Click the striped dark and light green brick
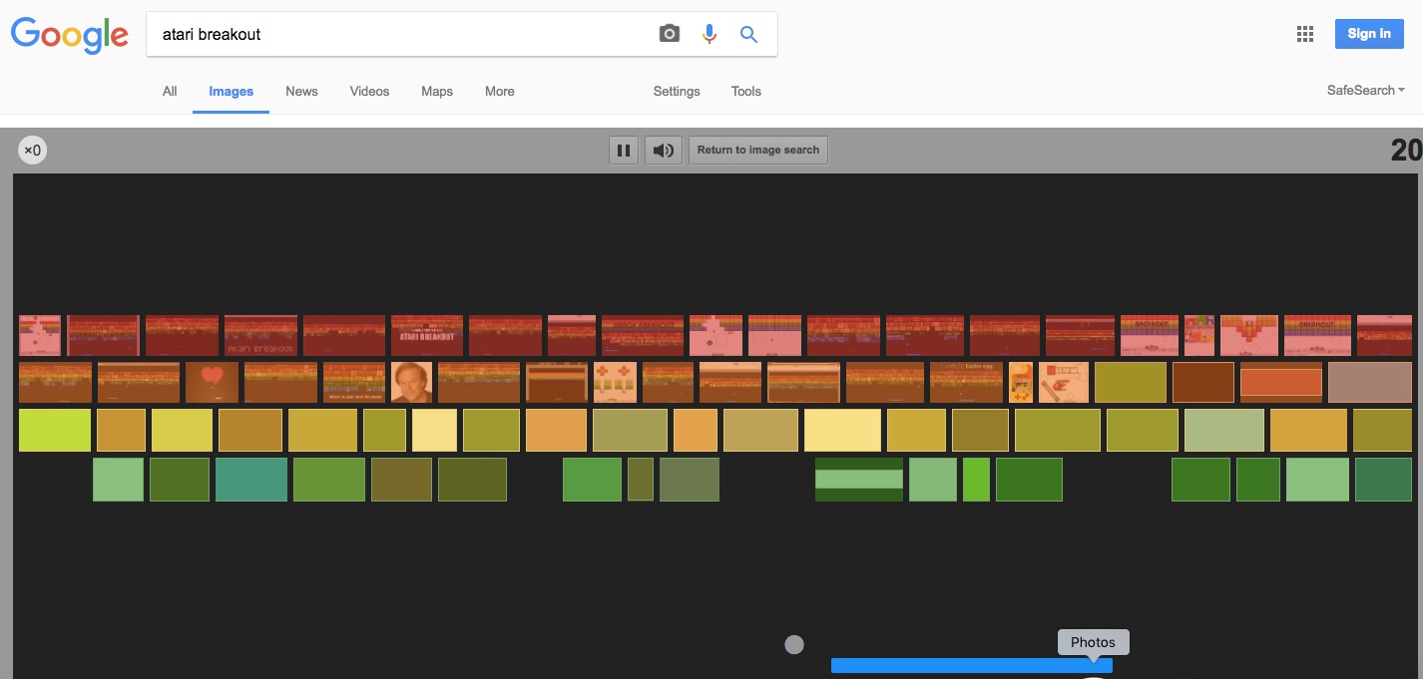This screenshot has width=1423, height=679. 859,480
